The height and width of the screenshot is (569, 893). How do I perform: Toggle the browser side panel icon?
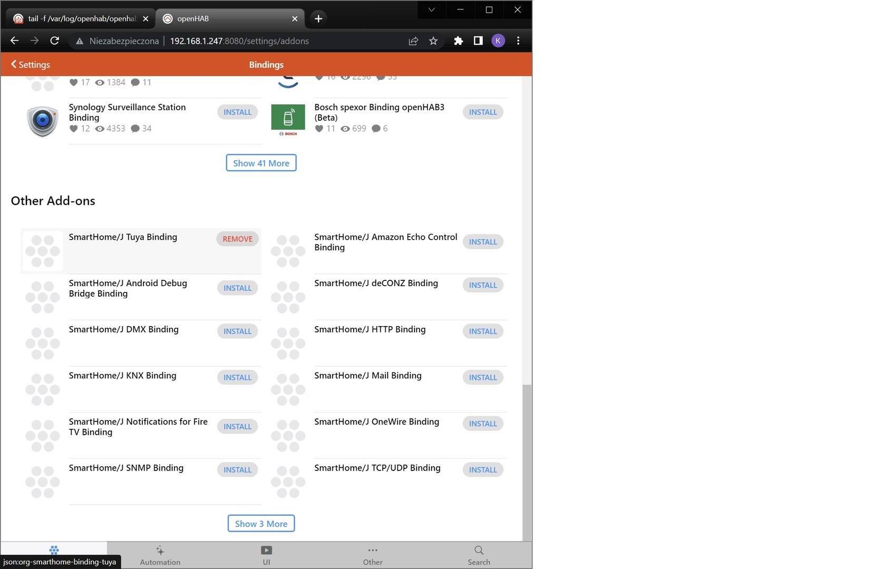click(478, 41)
